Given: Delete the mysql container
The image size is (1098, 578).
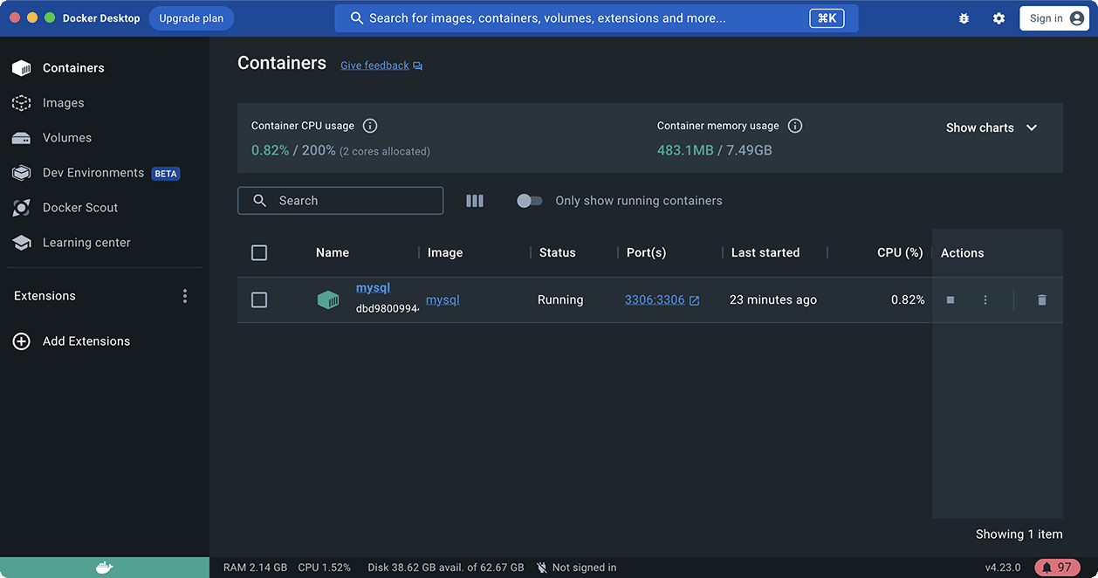Looking at the screenshot, I should [x=1041, y=299].
